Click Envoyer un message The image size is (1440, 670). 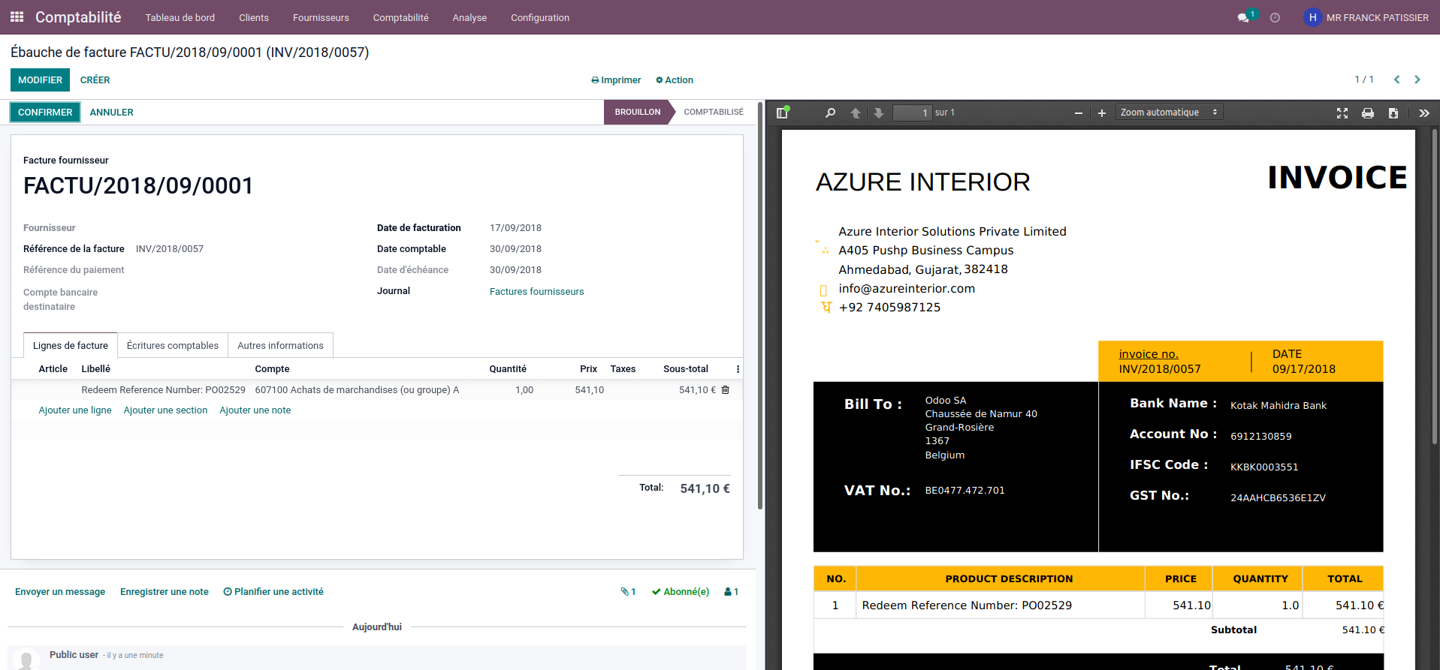point(60,592)
